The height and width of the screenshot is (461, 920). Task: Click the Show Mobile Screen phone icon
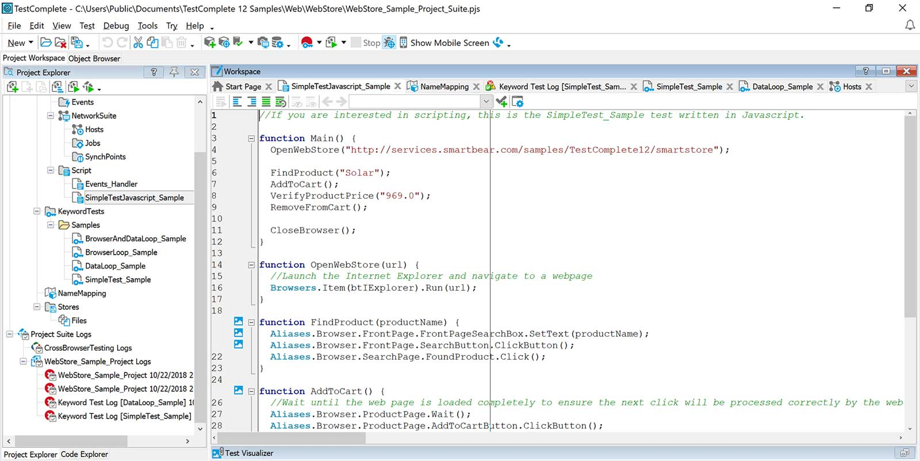point(404,43)
